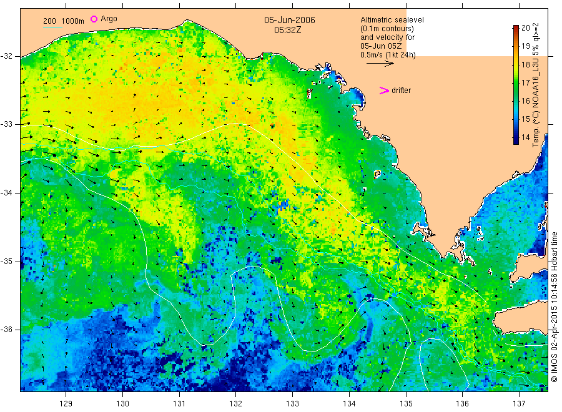Click the longitude '135' axis label
This screenshot has width=562, height=412.
point(406,404)
